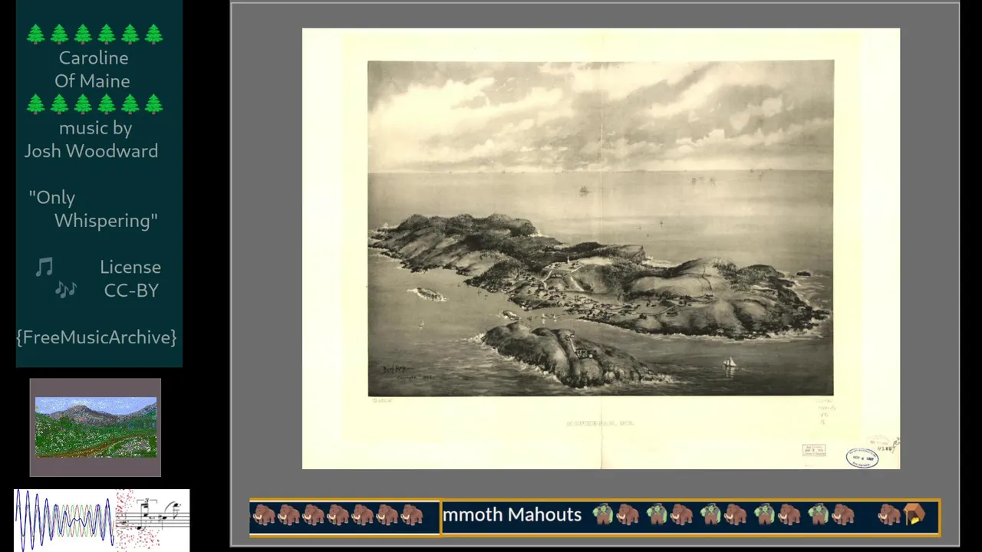Click the "Josh Woodward" artist name
The image size is (982, 552).
(91, 151)
